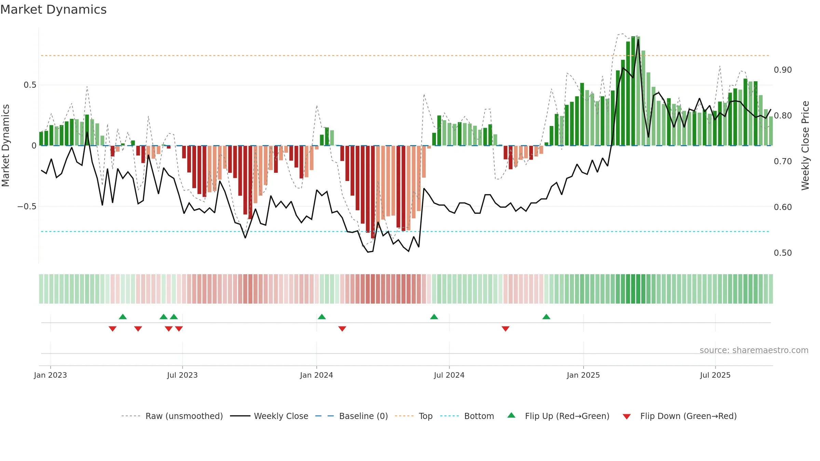
Task: Click the green flip-up triangle before Jul 2024
Action: (434, 317)
